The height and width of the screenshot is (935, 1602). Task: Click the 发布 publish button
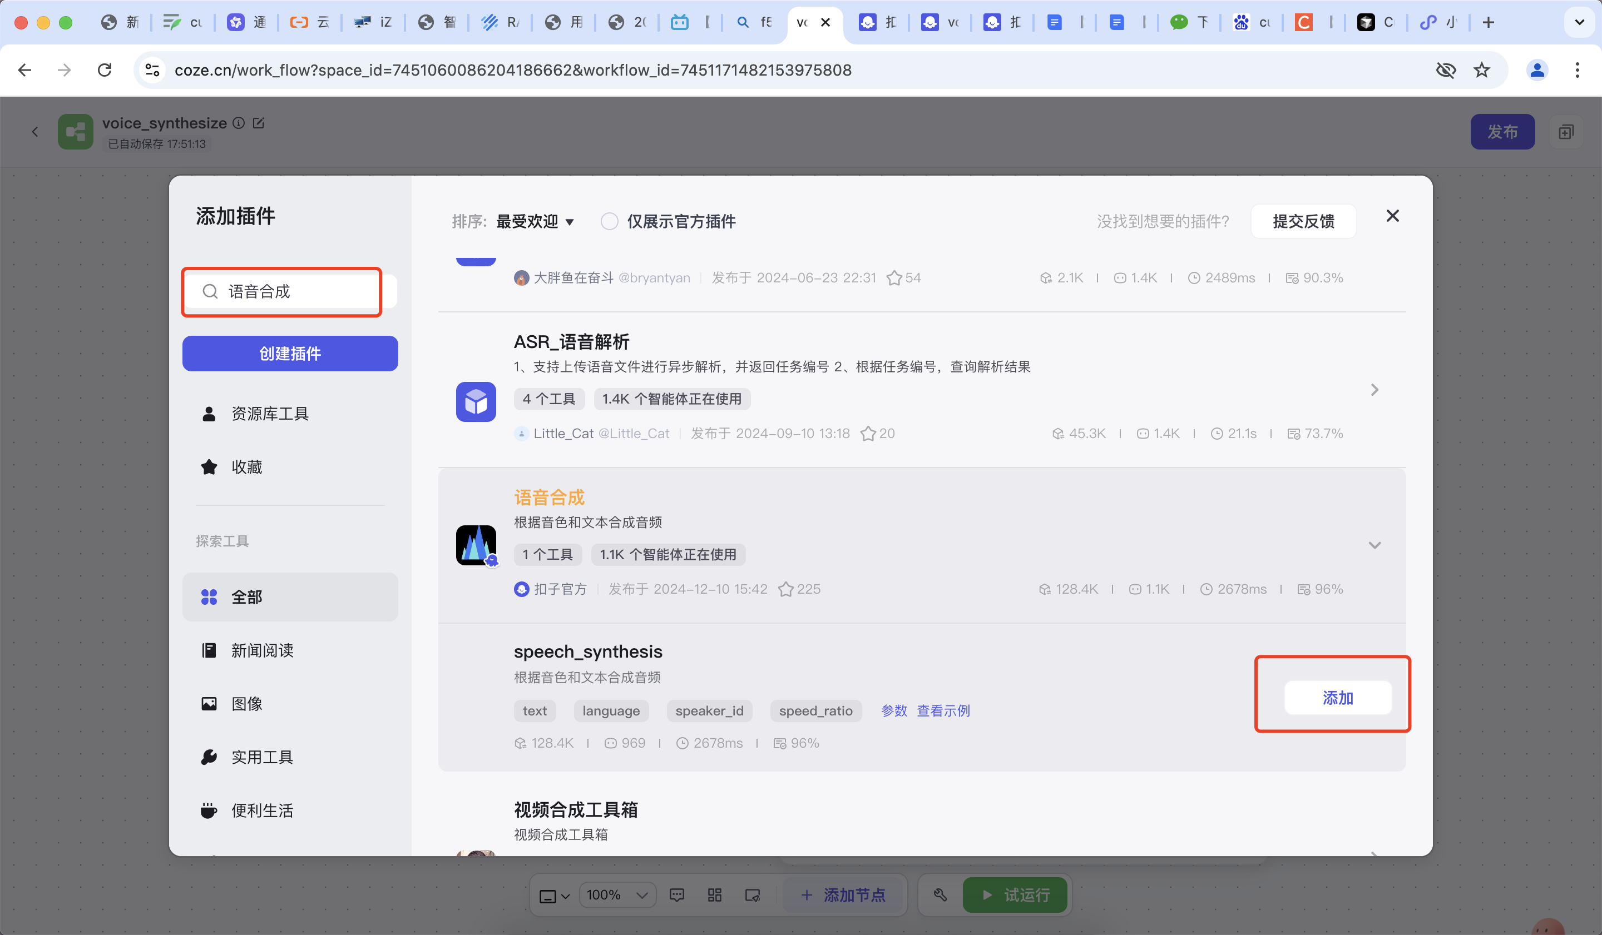point(1502,132)
